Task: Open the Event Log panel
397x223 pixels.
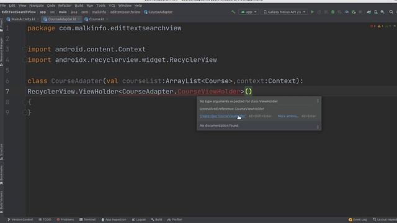Action: point(358,219)
